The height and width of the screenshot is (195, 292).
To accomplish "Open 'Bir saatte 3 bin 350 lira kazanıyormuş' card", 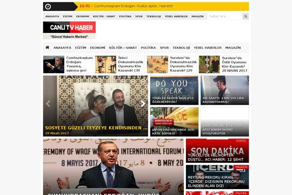I will pyautogui.click(x=224, y=90).
